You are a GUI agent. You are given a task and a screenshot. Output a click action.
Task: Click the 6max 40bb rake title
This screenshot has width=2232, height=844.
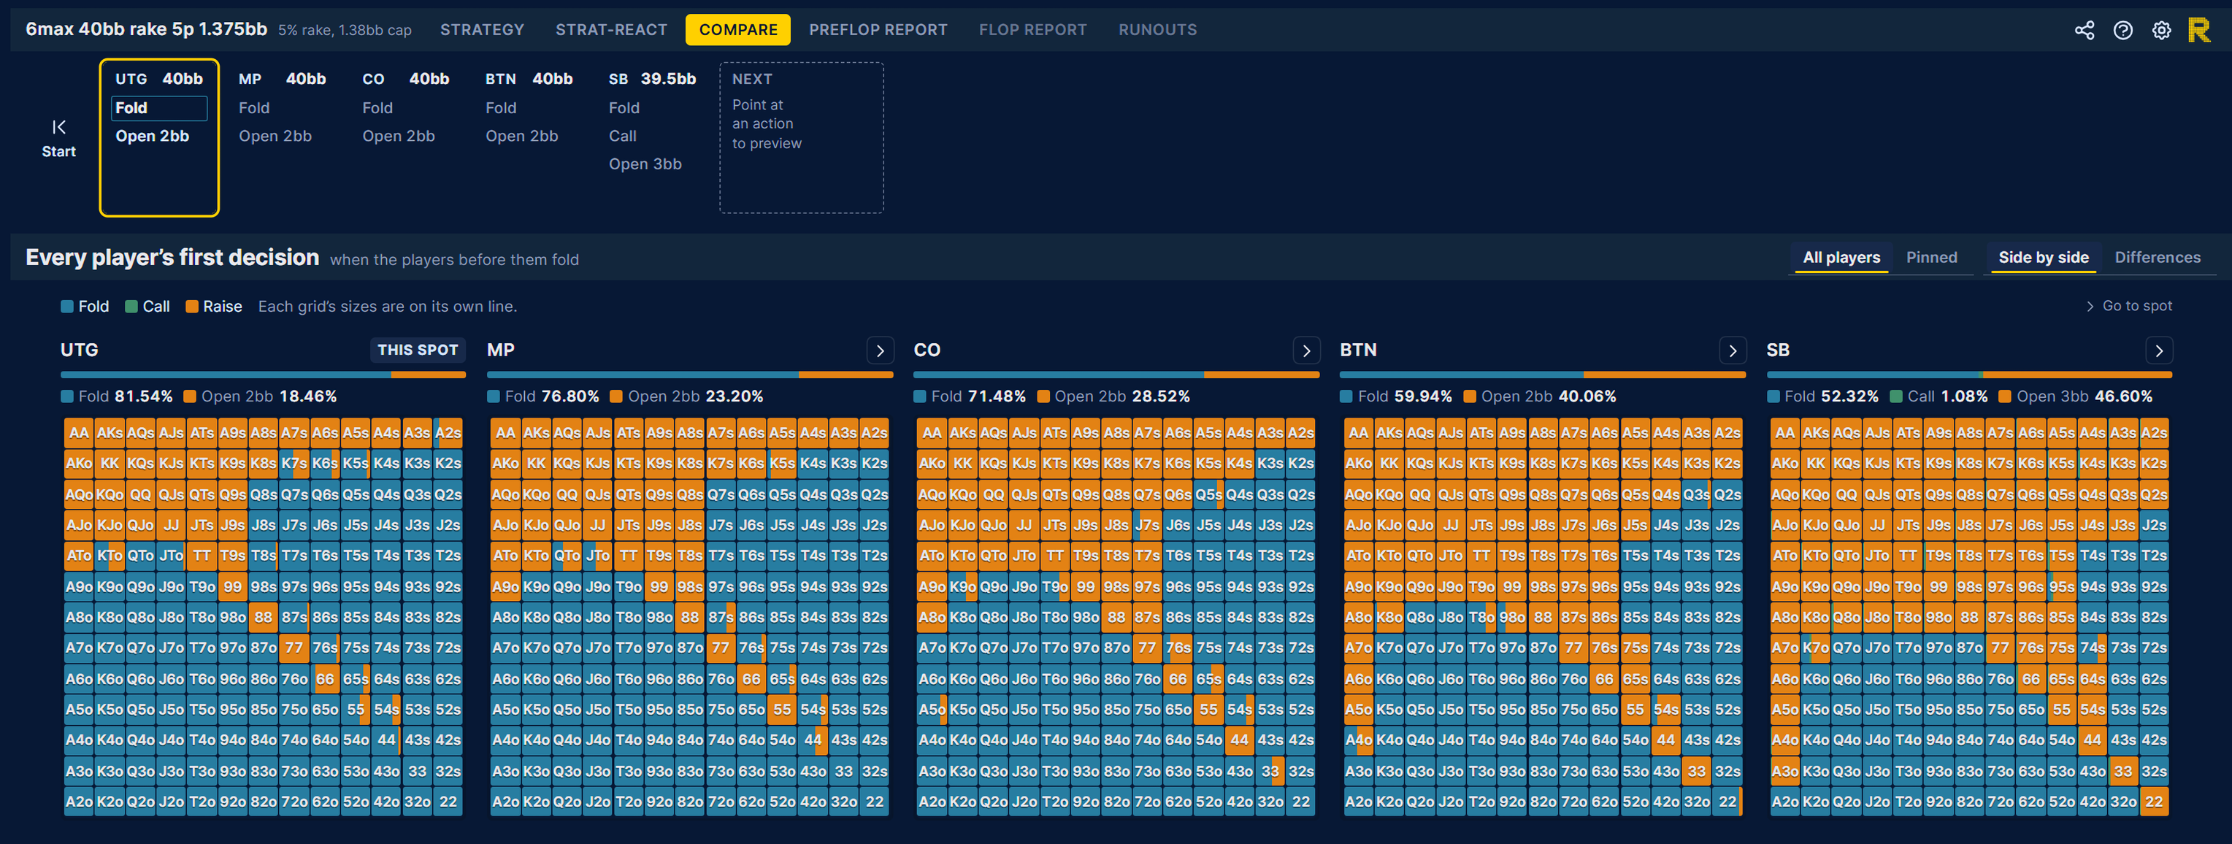pos(145,28)
